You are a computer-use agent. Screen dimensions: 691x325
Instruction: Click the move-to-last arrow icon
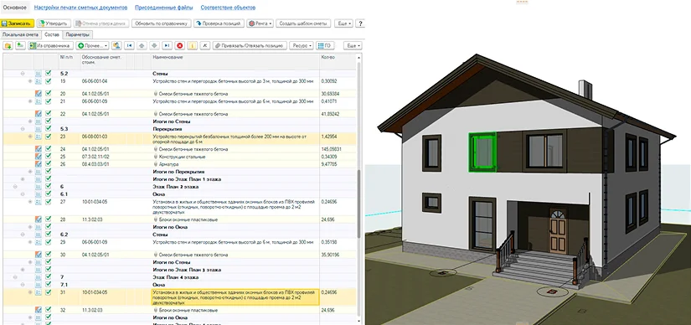[167, 45]
